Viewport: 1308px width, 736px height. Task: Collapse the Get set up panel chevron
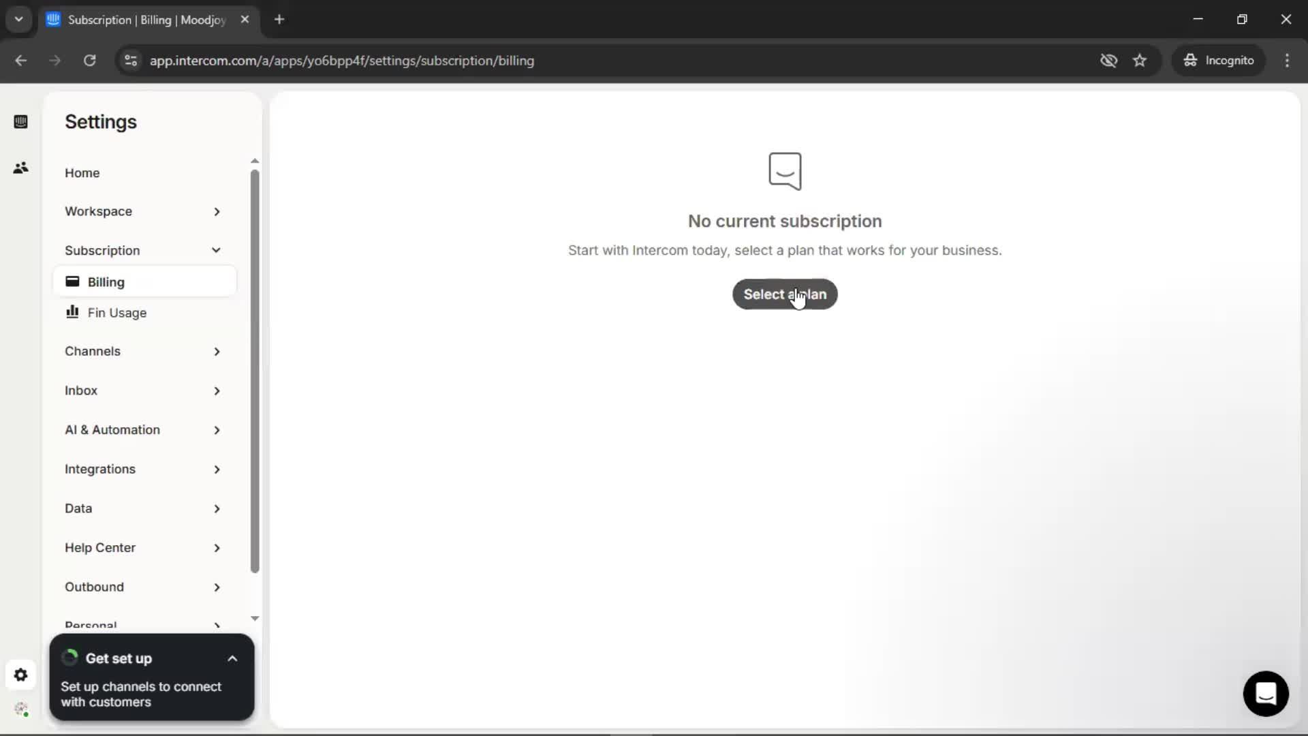pos(232,658)
